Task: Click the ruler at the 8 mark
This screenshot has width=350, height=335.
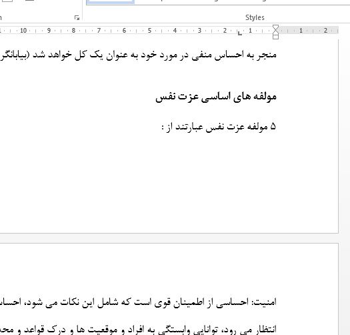Action: [x=73, y=31]
